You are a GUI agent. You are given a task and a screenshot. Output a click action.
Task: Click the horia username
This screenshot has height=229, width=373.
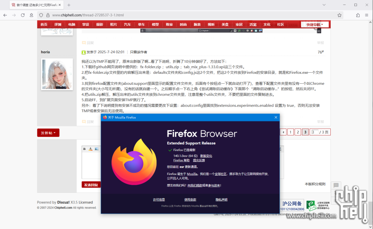(x=45, y=52)
